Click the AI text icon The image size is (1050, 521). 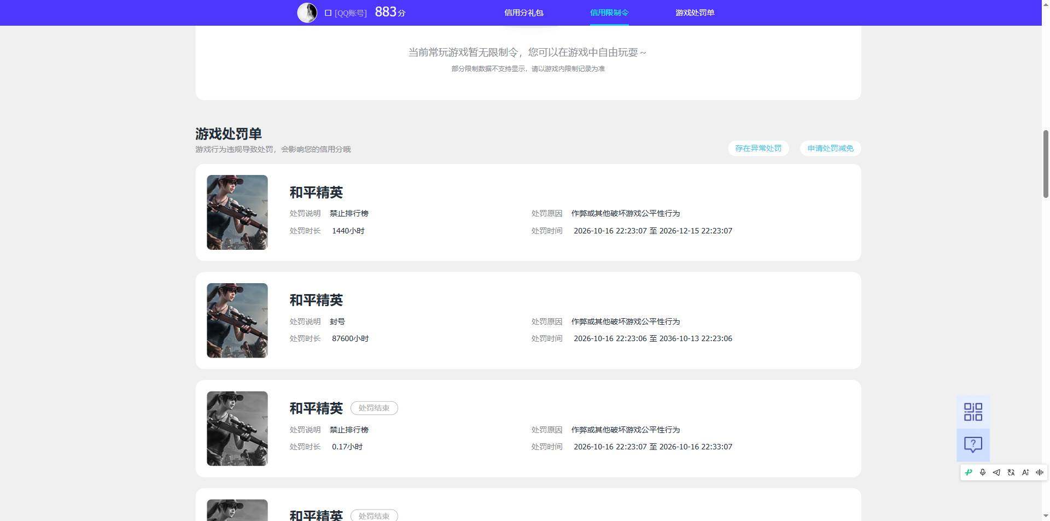1025,472
